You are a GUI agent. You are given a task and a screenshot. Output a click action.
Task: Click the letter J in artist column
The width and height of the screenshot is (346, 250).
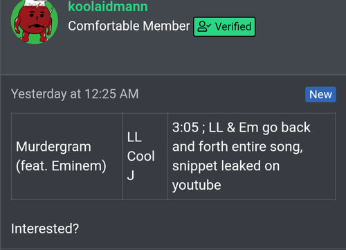(131, 175)
